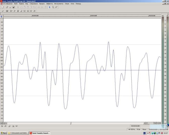Click Go to Start in data window bar
Image resolution: width=169 pixels, height=135 pixels.
point(2,126)
